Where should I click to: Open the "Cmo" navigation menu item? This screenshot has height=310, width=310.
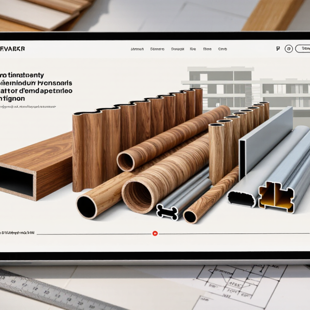(222, 49)
